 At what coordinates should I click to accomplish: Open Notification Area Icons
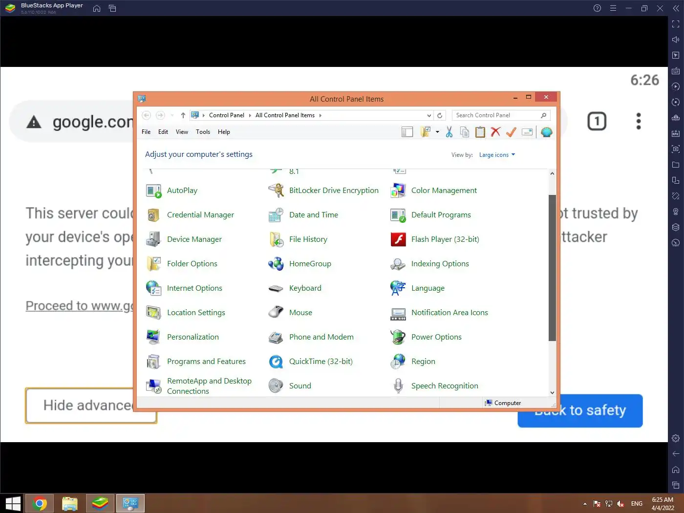click(x=439, y=313)
